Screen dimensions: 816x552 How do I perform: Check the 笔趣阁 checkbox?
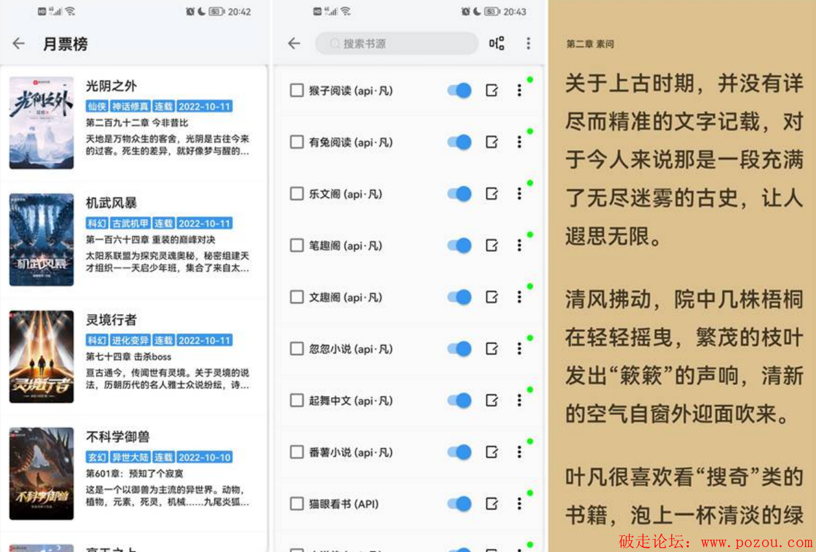click(297, 245)
